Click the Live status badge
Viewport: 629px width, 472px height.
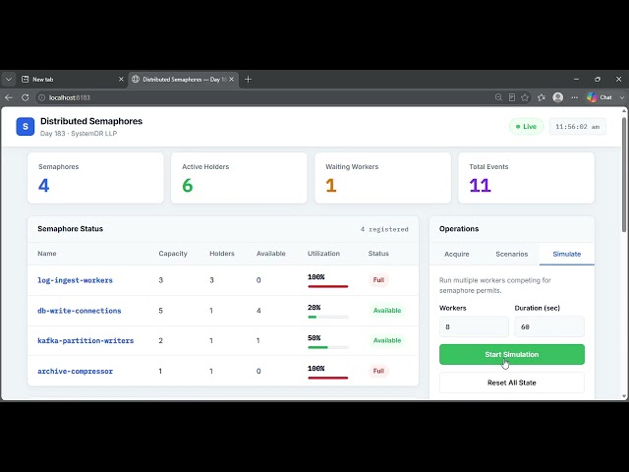tap(527, 127)
